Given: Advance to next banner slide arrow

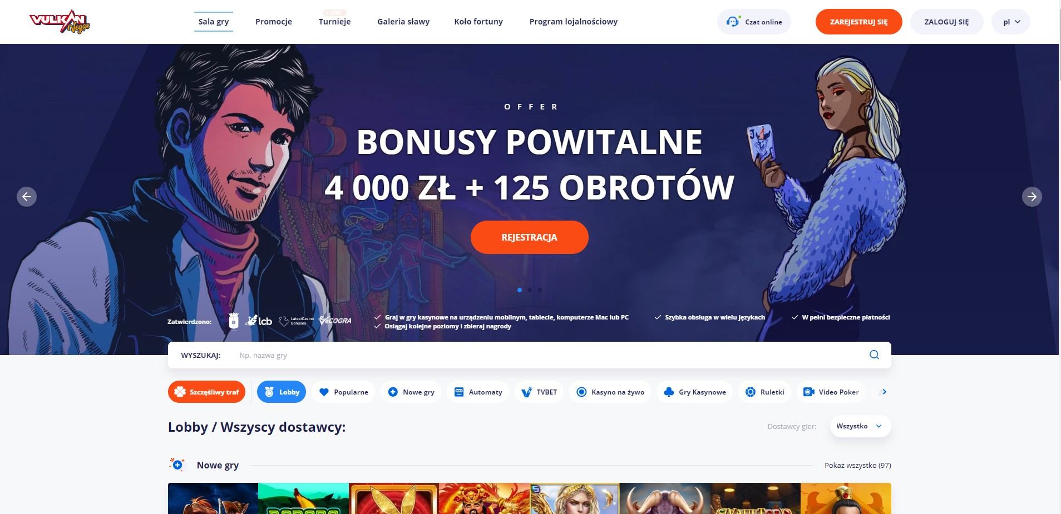Looking at the screenshot, I should click(1032, 197).
